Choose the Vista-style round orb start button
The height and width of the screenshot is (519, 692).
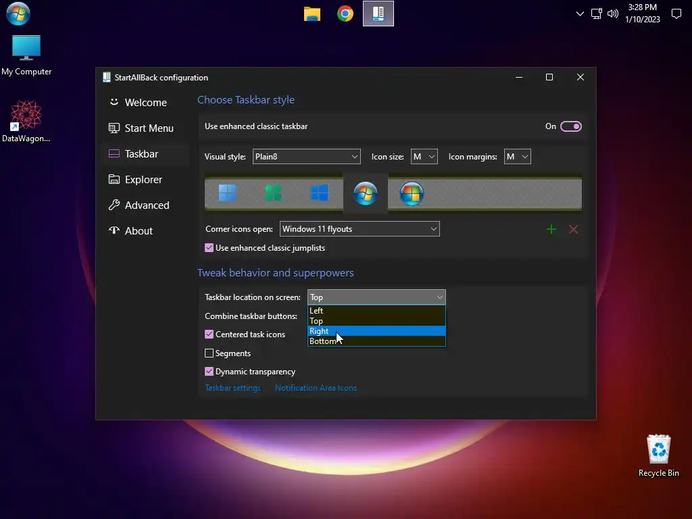point(412,193)
